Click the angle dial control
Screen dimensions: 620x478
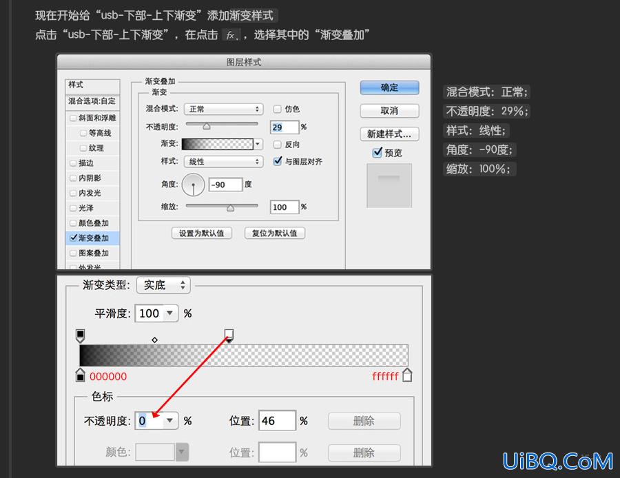(194, 184)
